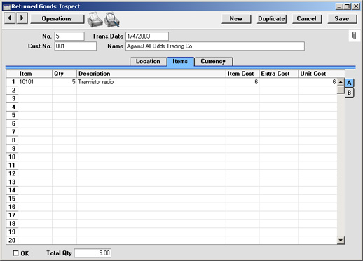Open print preview with magnifier icon

pos(111,19)
